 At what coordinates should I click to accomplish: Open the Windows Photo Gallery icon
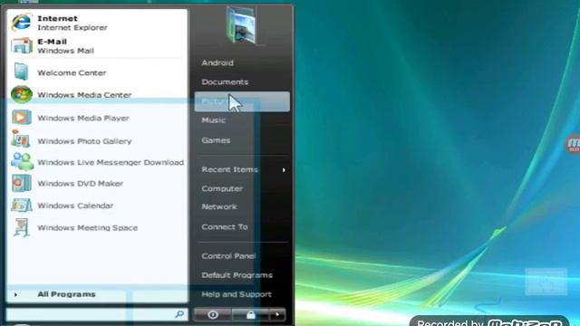[20, 139]
